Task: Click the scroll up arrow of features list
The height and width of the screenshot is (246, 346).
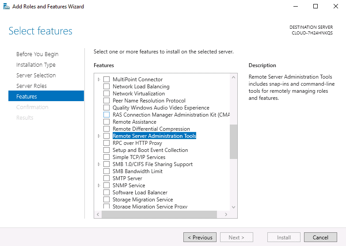Action: coord(233,77)
